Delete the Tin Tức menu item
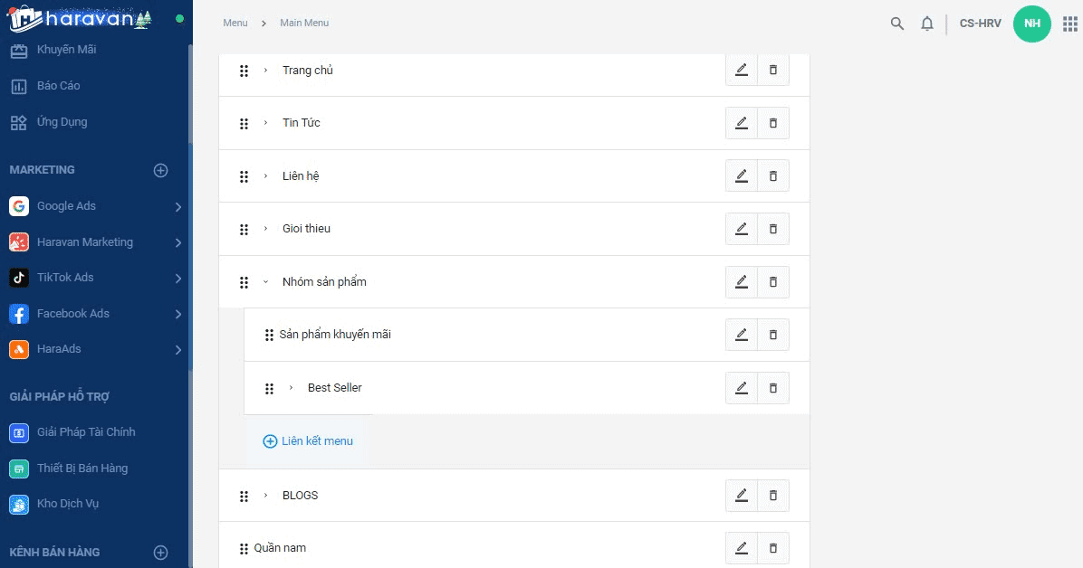1083x568 pixels. 773,123
